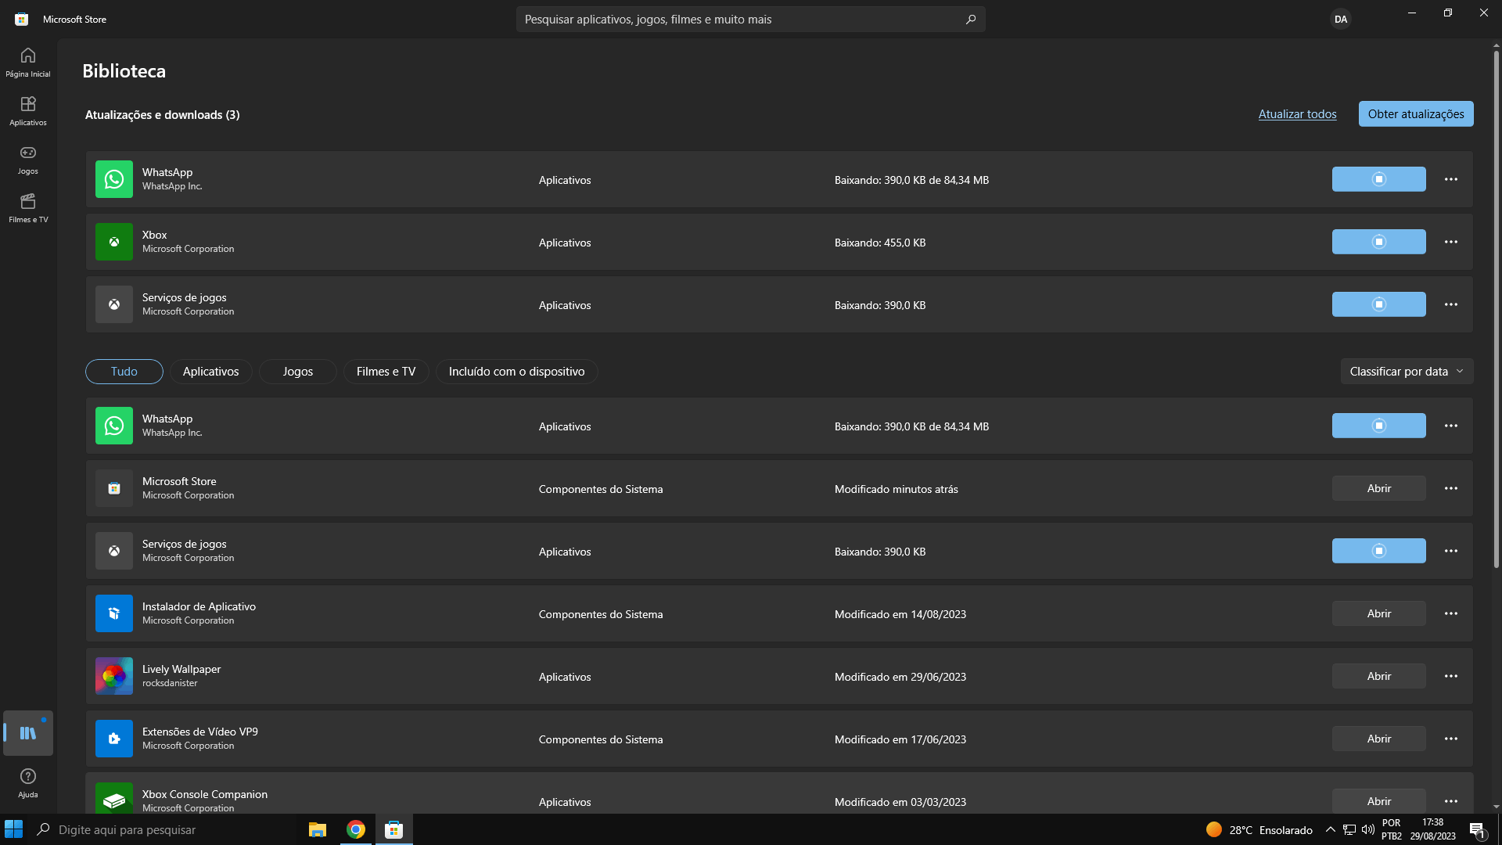Screen dimensions: 1502x845
Task: Open more options for Instalador de Aplicativo
Action: [1451, 613]
